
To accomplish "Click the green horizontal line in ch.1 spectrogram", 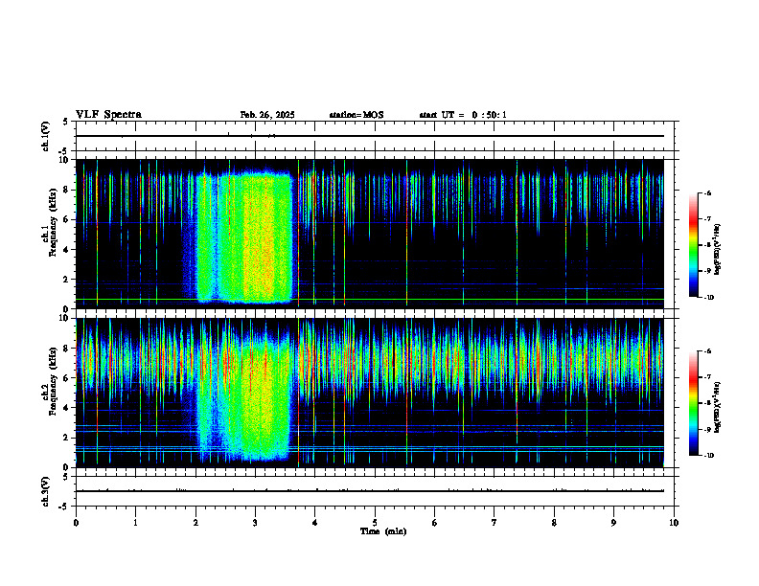I will pyautogui.click(x=370, y=300).
